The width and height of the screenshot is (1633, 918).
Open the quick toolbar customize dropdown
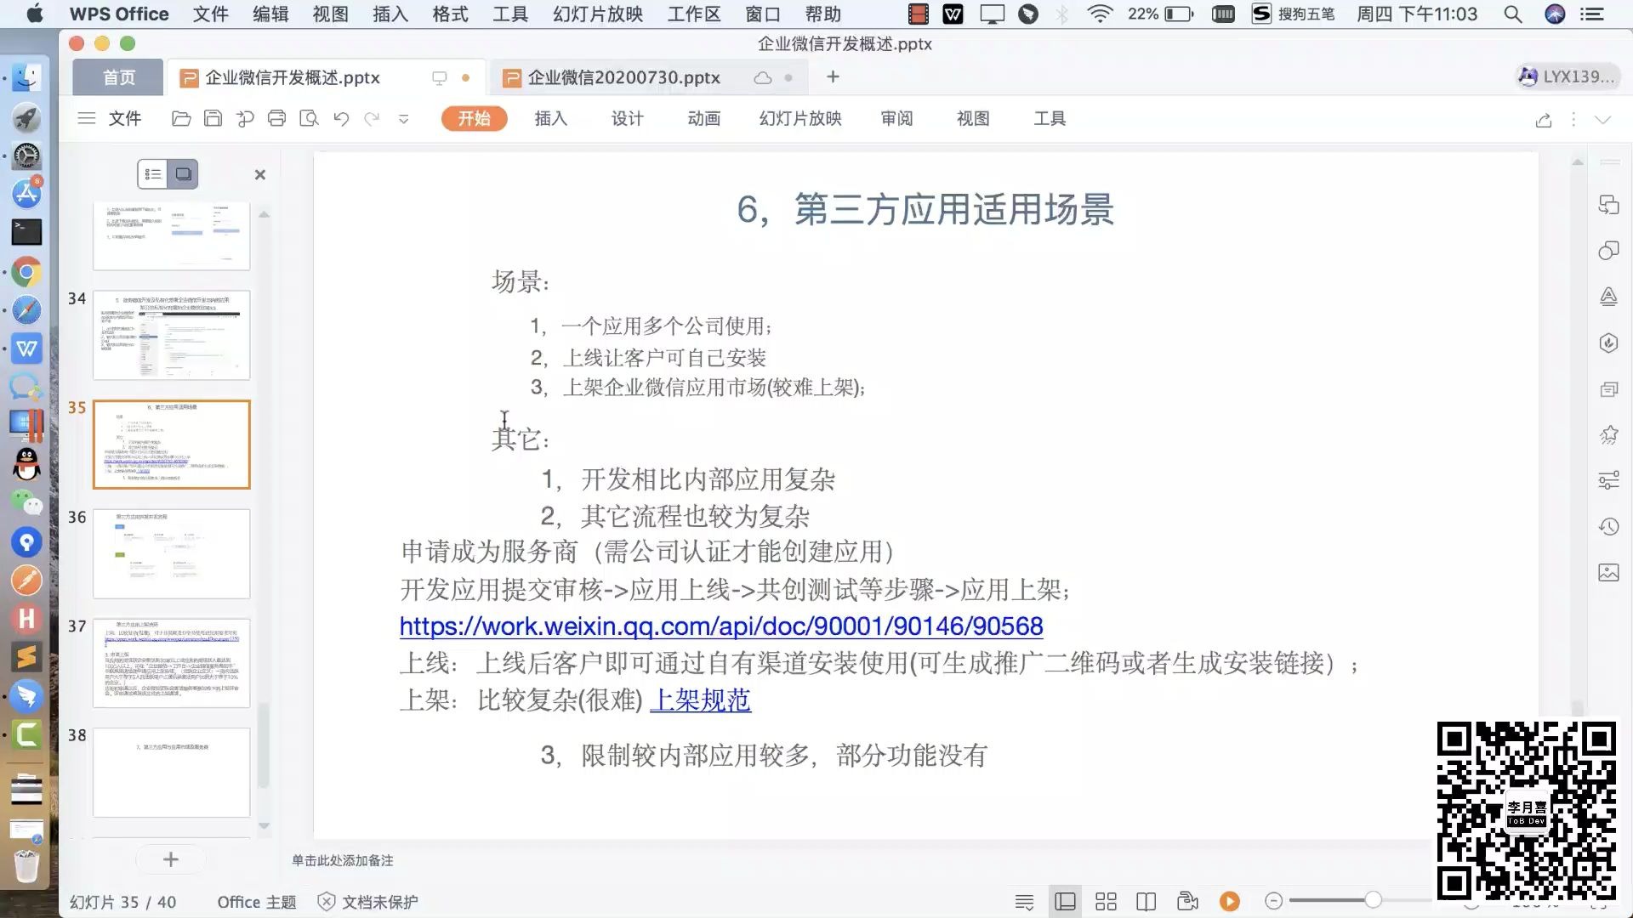click(403, 119)
